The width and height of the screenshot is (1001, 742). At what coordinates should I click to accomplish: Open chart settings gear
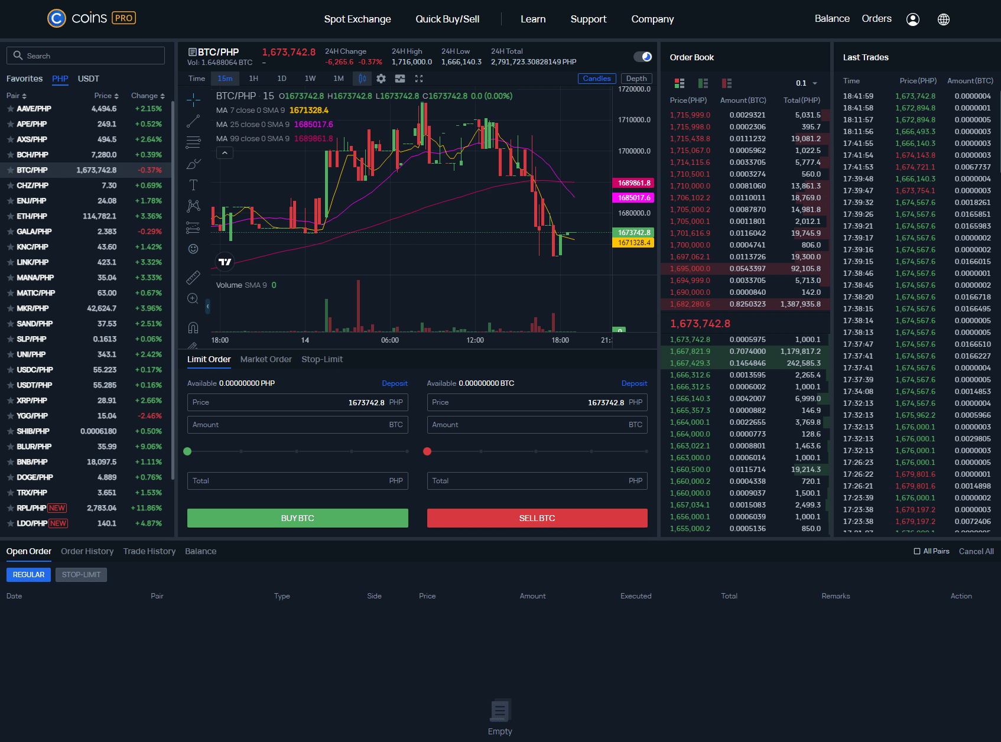pos(381,79)
